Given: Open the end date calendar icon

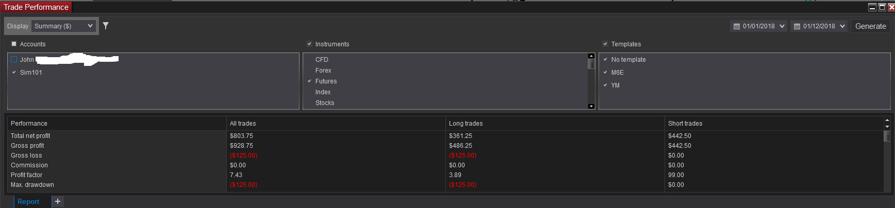Looking at the screenshot, I should point(797,26).
